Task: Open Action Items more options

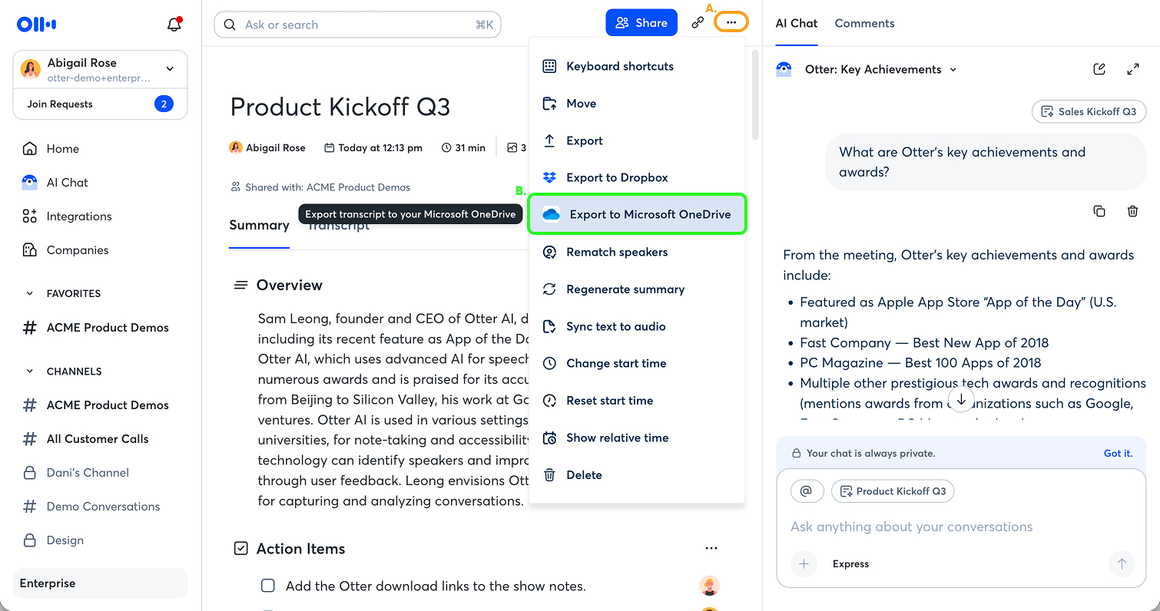Action: [x=711, y=549]
